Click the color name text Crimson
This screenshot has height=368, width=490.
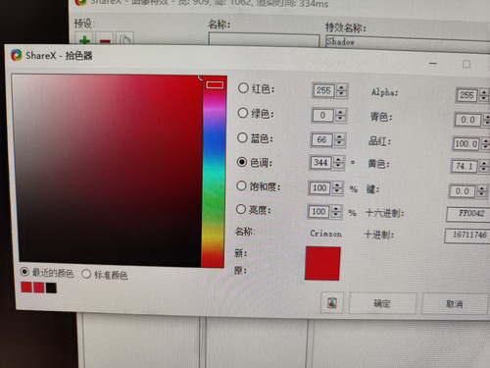pyautogui.click(x=325, y=234)
